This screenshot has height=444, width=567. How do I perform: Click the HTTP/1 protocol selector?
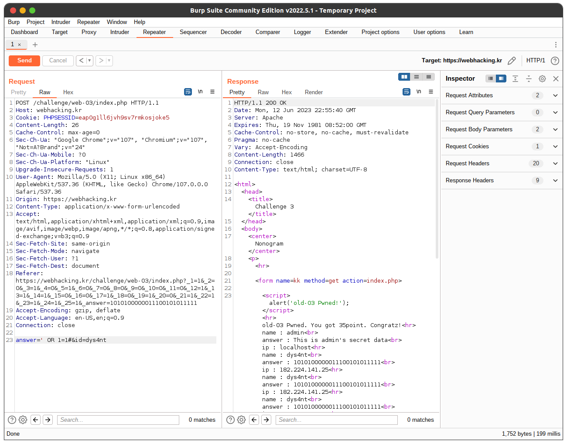click(536, 61)
